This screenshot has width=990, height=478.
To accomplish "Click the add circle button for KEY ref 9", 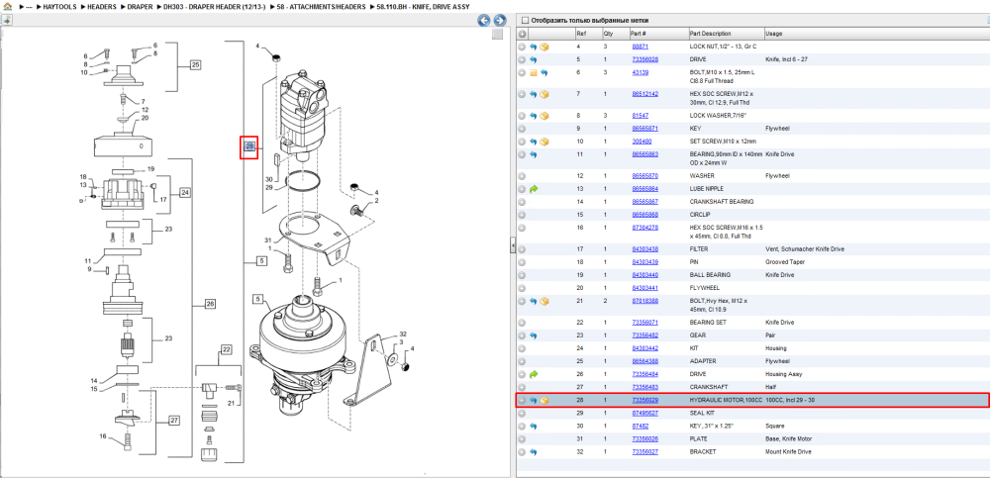I will (522, 129).
